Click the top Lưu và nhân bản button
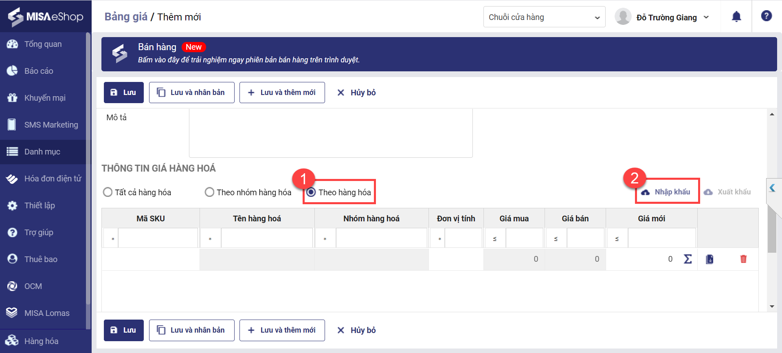 (x=191, y=93)
